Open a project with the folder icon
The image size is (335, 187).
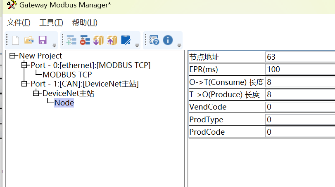[29, 40]
